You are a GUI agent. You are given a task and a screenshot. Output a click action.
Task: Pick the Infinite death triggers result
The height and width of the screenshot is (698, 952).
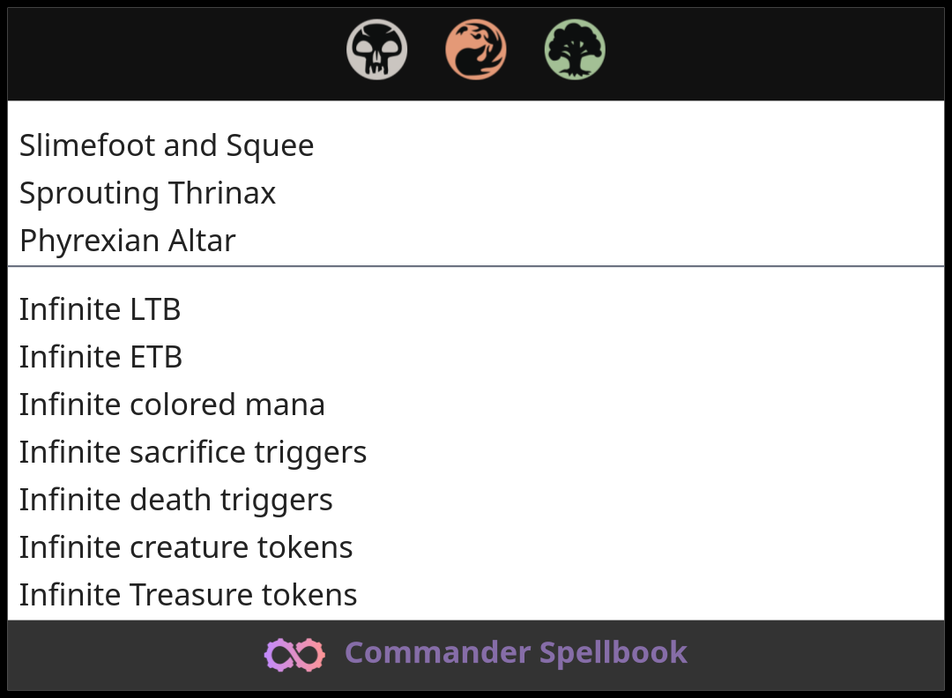click(x=176, y=500)
